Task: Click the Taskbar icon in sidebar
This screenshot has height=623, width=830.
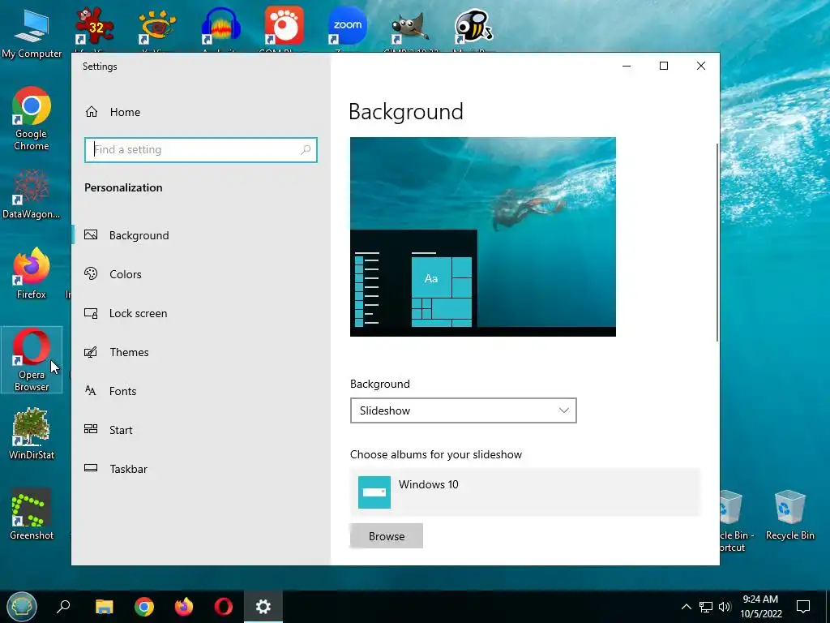Action: (x=91, y=468)
